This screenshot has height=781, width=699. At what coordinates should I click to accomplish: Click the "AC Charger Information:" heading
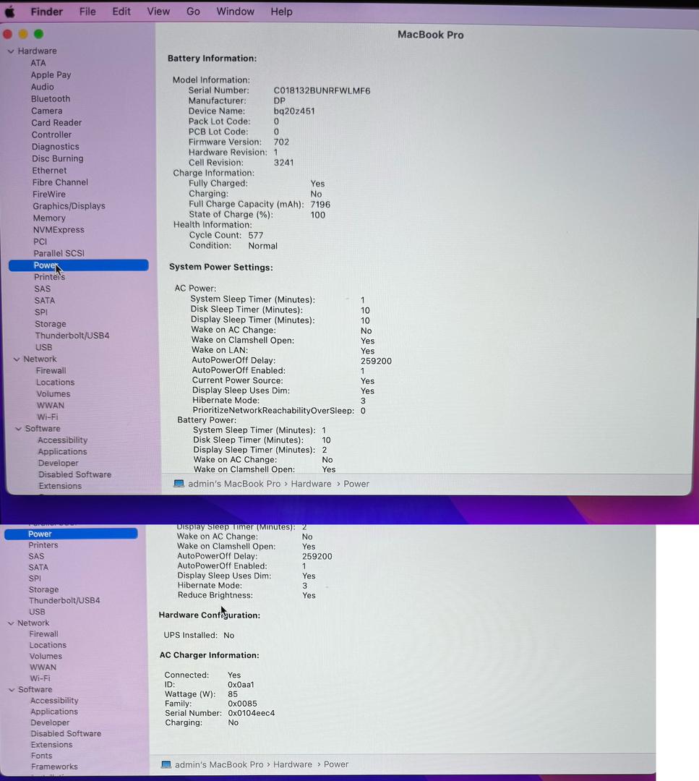209,655
